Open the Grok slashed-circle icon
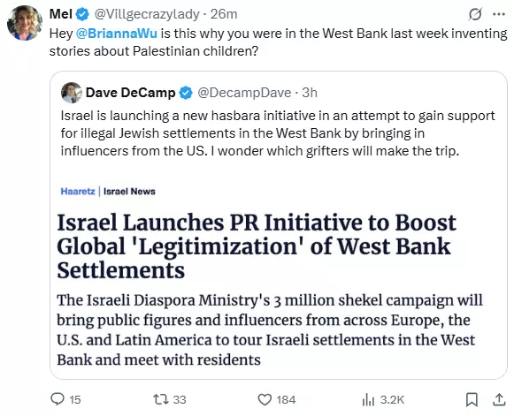The width and height of the screenshot is (514, 416). (x=475, y=14)
